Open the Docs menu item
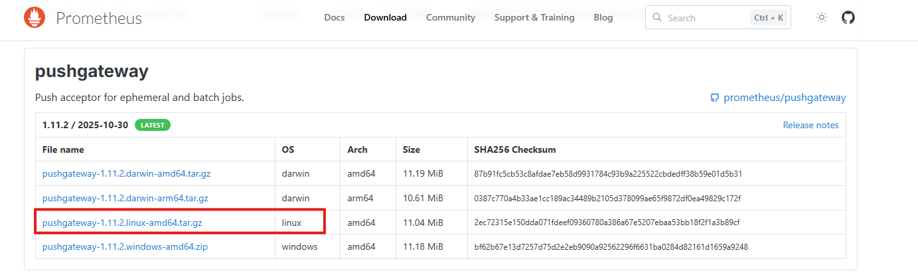Image resolution: width=918 pixels, height=275 pixels. tap(335, 18)
